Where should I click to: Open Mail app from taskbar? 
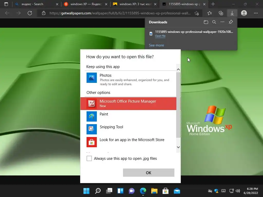pyautogui.click(x=177, y=191)
